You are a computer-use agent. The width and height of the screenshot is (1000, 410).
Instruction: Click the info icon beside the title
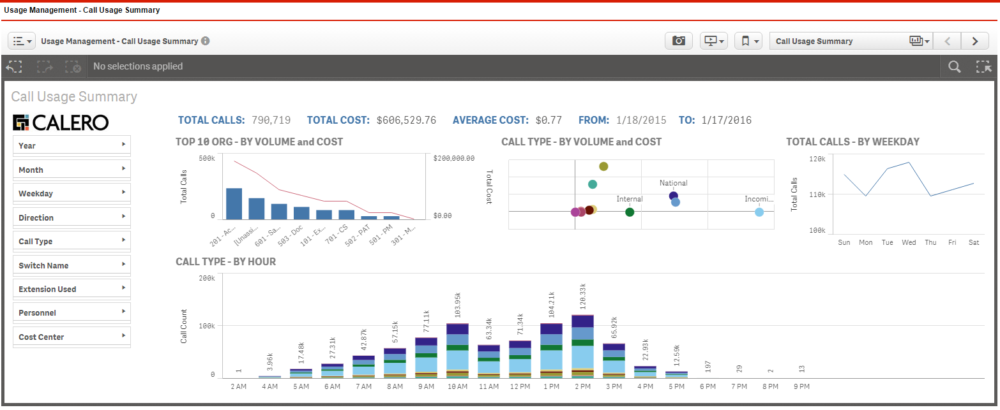pos(206,41)
